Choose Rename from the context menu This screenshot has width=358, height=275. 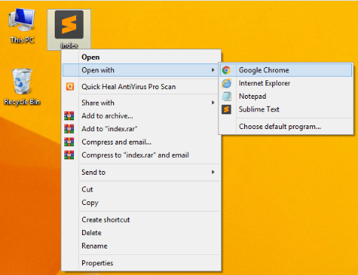(141, 246)
